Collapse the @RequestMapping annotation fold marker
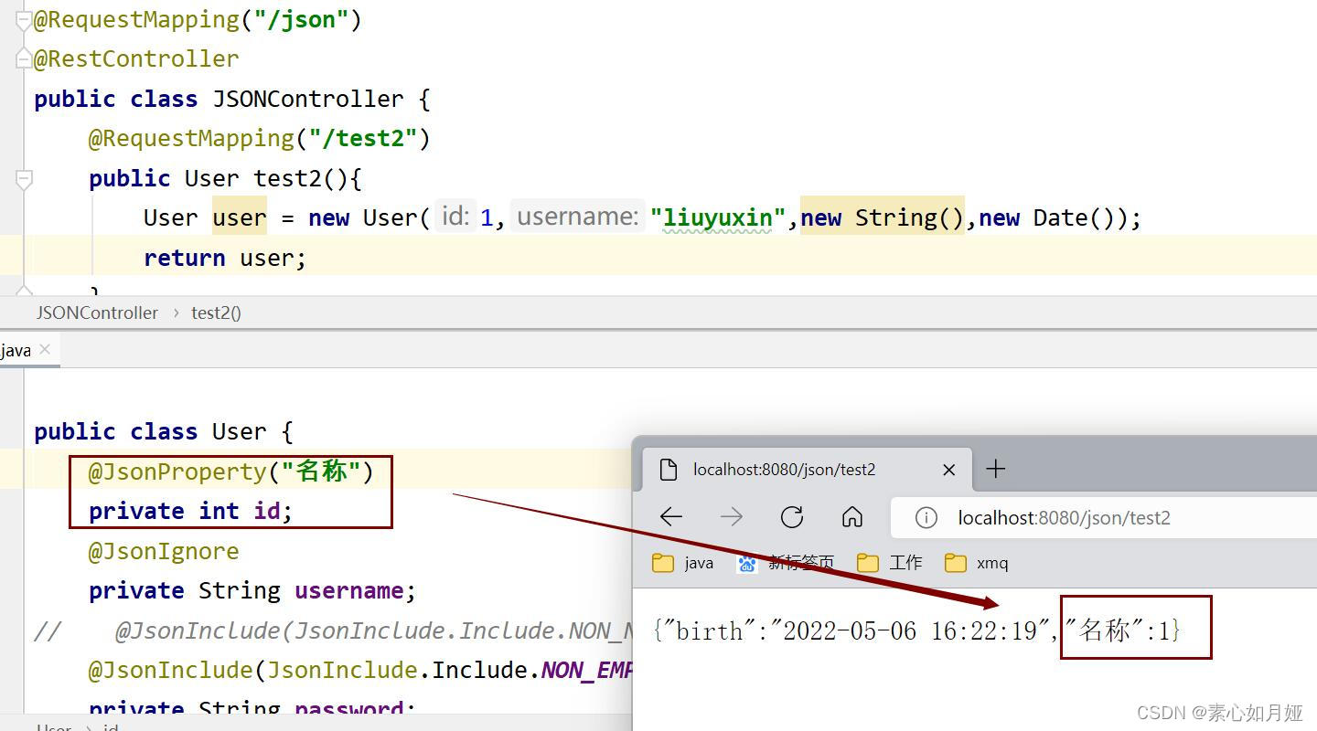This screenshot has width=1317, height=731. click(x=25, y=20)
